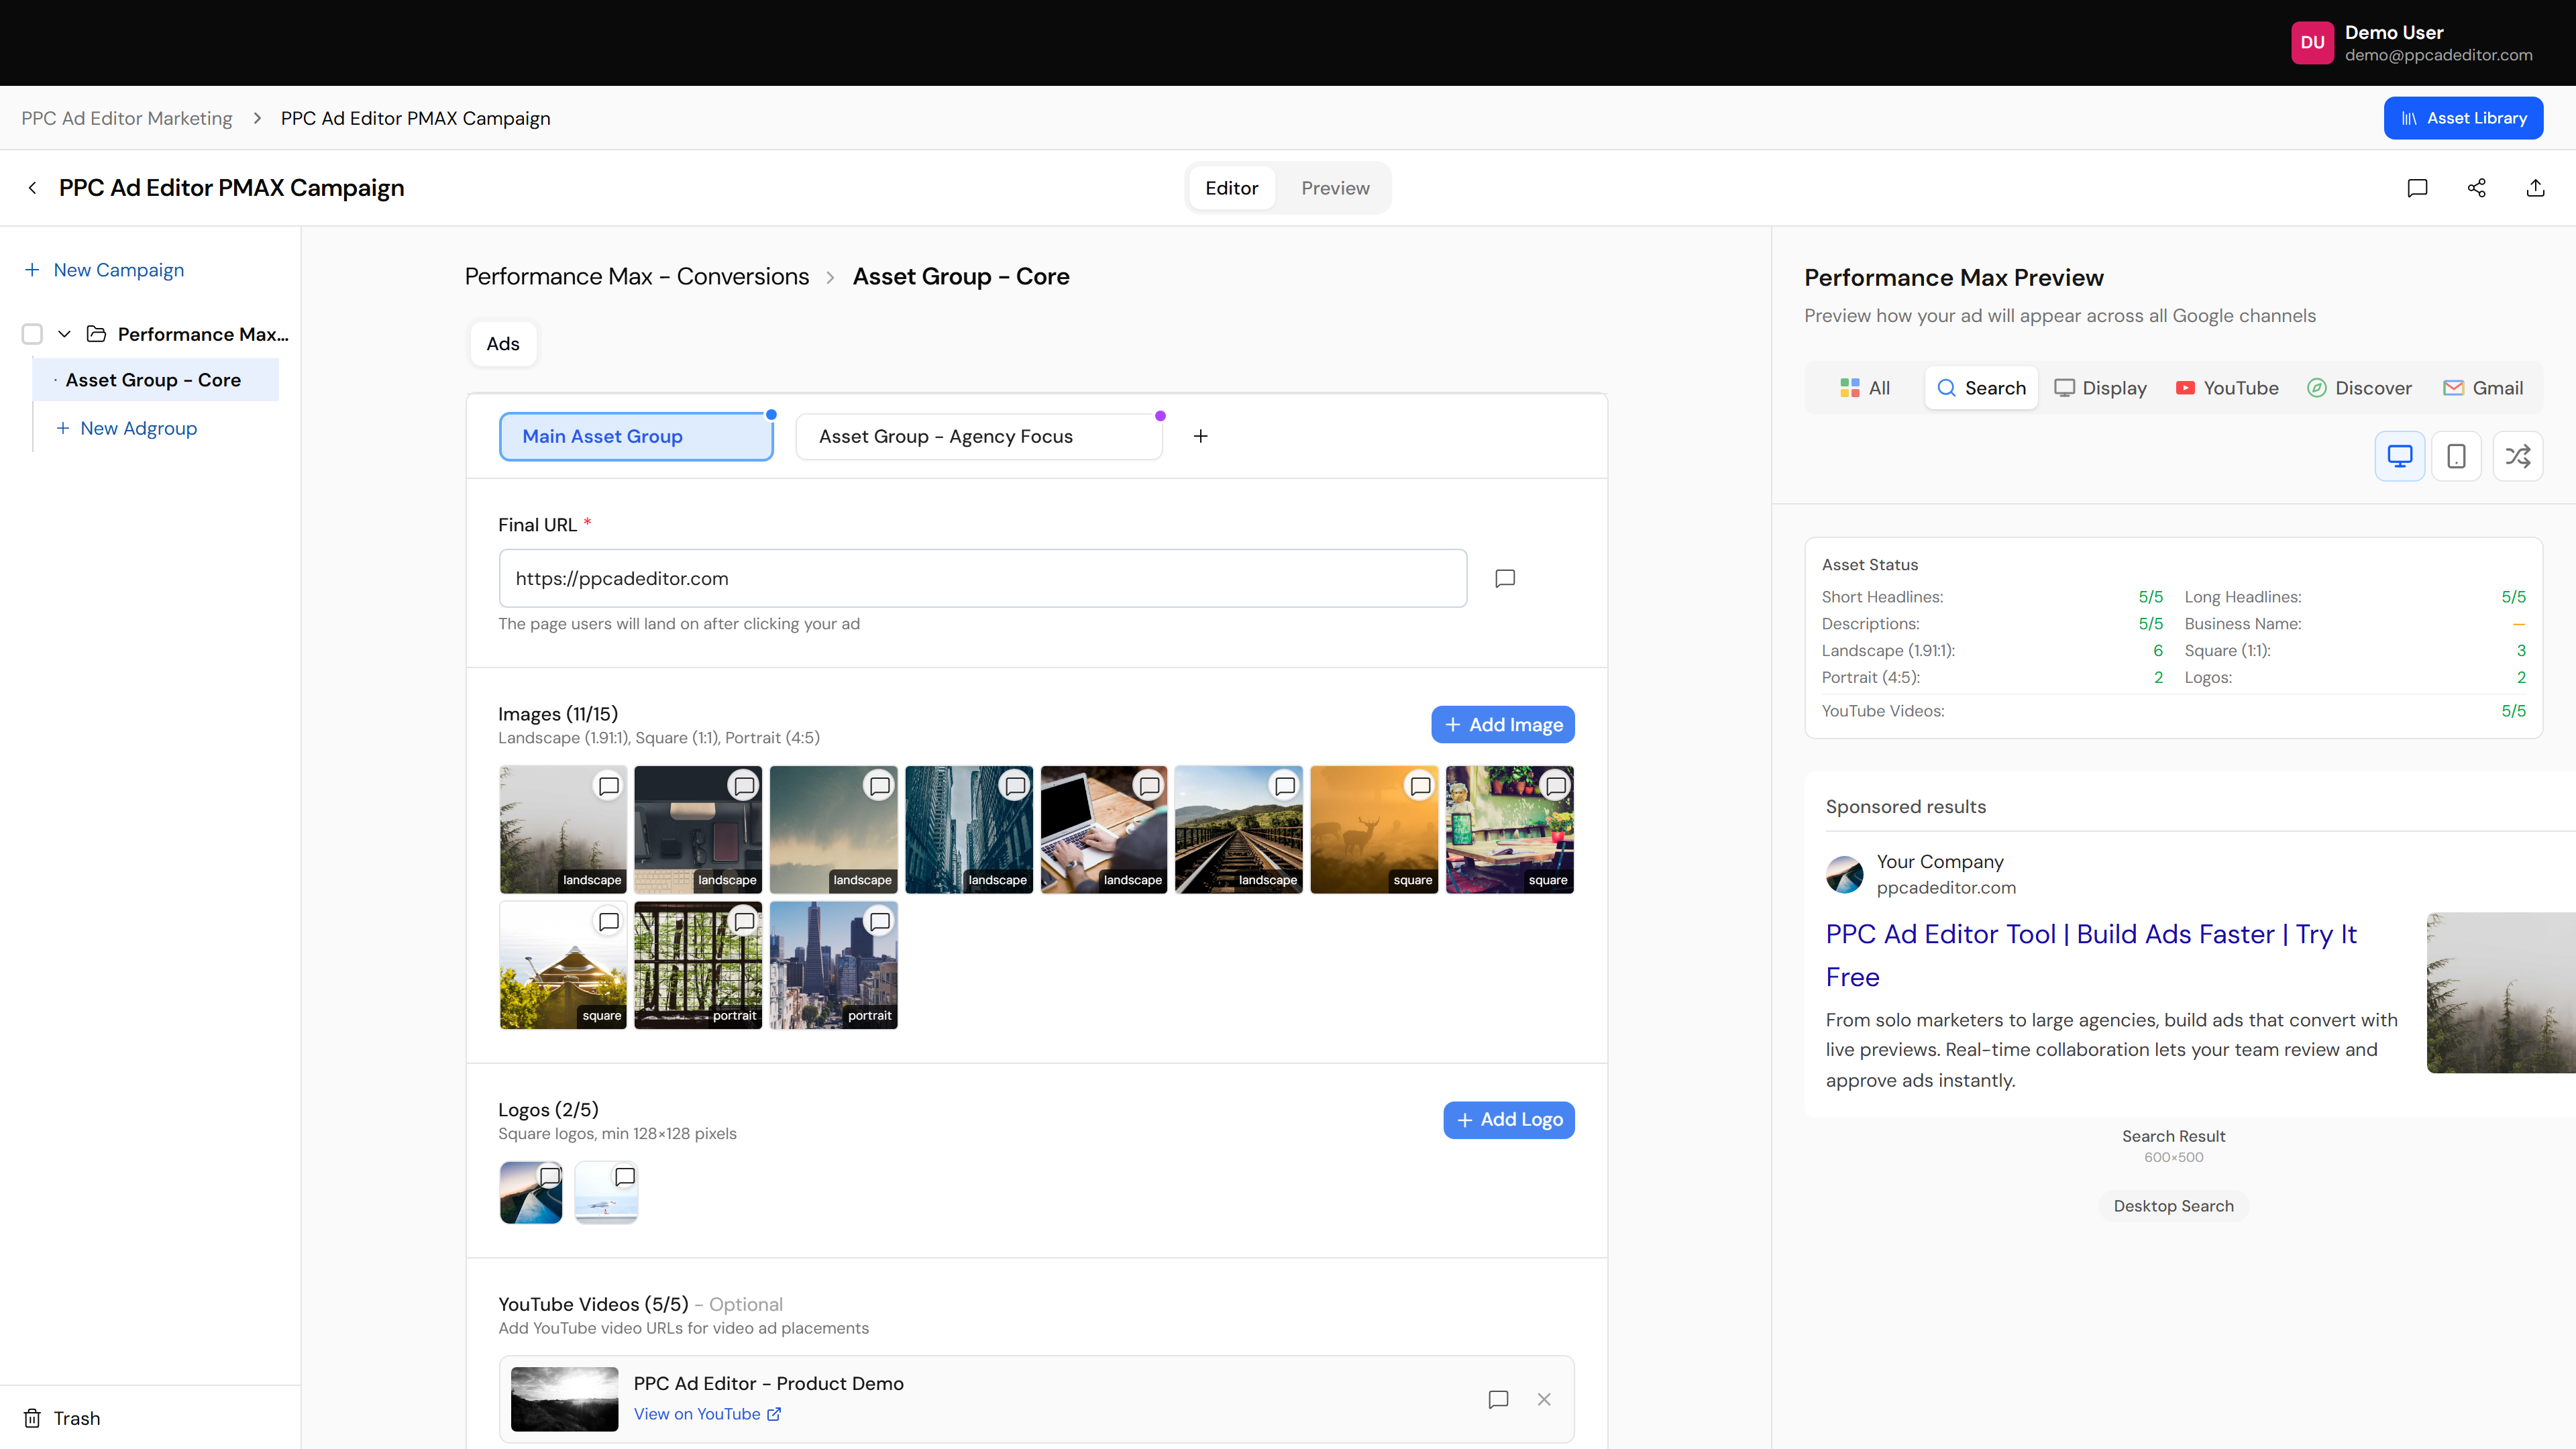Screen dimensions: 2576x1449
Task: Select the foggy forest landscape thumbnail
Action: coord(563,830)
